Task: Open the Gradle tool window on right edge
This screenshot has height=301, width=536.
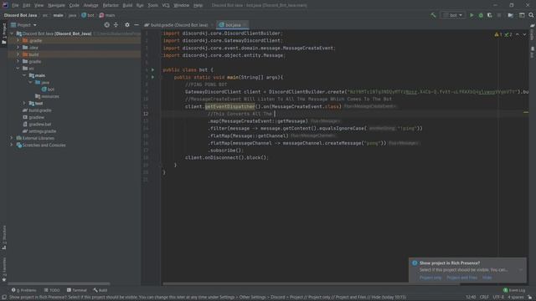Action: [533, 33]
